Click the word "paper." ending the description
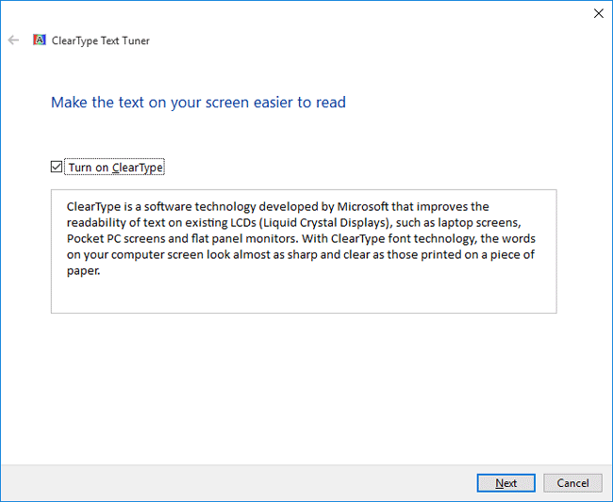The width and height of the screenshot is (613, 502). coord(83,270)
